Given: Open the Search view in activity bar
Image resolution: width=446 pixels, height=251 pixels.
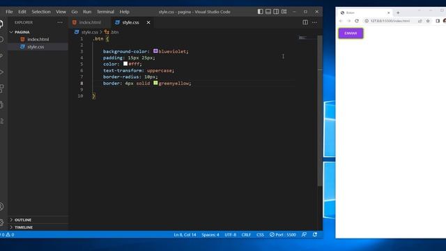Looking at the screenshot, I should pyautogui.click(x=1, y=40).
